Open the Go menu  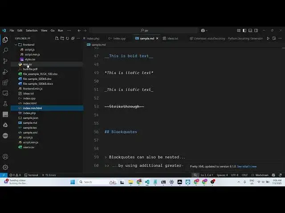tap(53, 31)
